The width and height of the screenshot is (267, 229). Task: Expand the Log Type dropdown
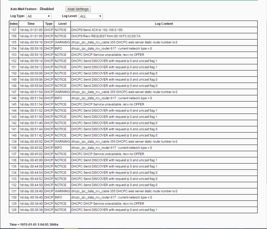[x=39, y=16]
